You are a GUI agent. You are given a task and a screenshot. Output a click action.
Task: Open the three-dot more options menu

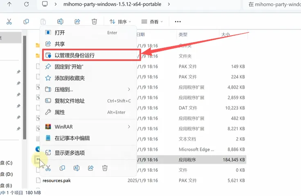tap(178, 22)
